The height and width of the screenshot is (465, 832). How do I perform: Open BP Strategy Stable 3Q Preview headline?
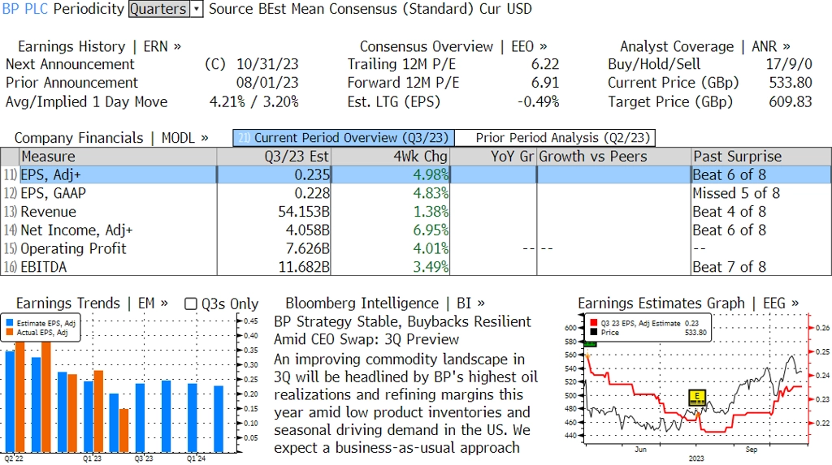[x=402, y=330]
